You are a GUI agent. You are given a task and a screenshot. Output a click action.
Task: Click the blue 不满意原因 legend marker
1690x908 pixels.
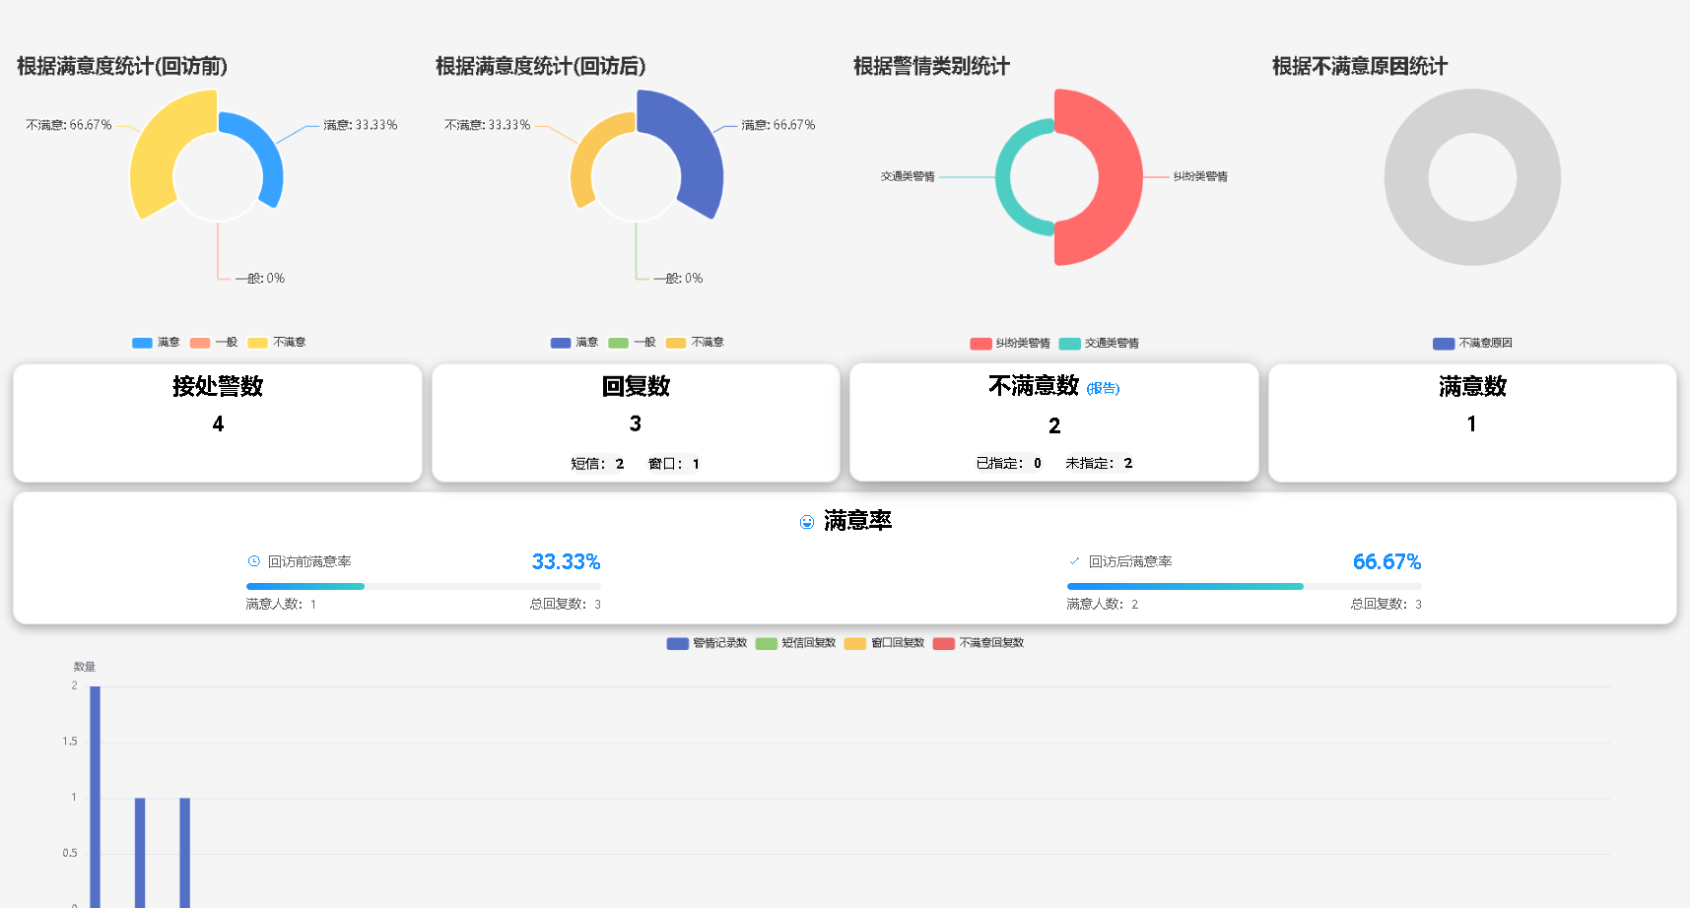(1442, 342)
